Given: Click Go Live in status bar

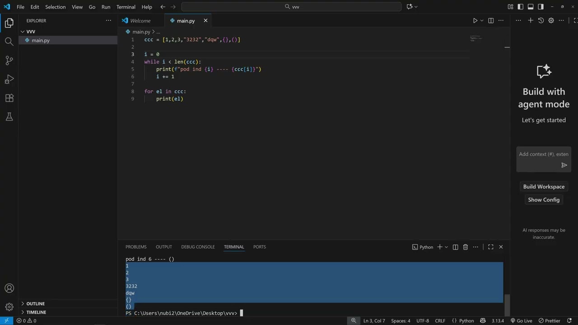Looking at the screenshot, I should pos(521,321).
